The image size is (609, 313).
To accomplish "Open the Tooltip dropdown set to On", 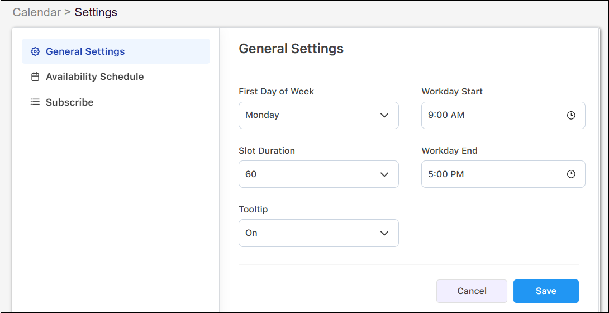I will pos(318,233).
